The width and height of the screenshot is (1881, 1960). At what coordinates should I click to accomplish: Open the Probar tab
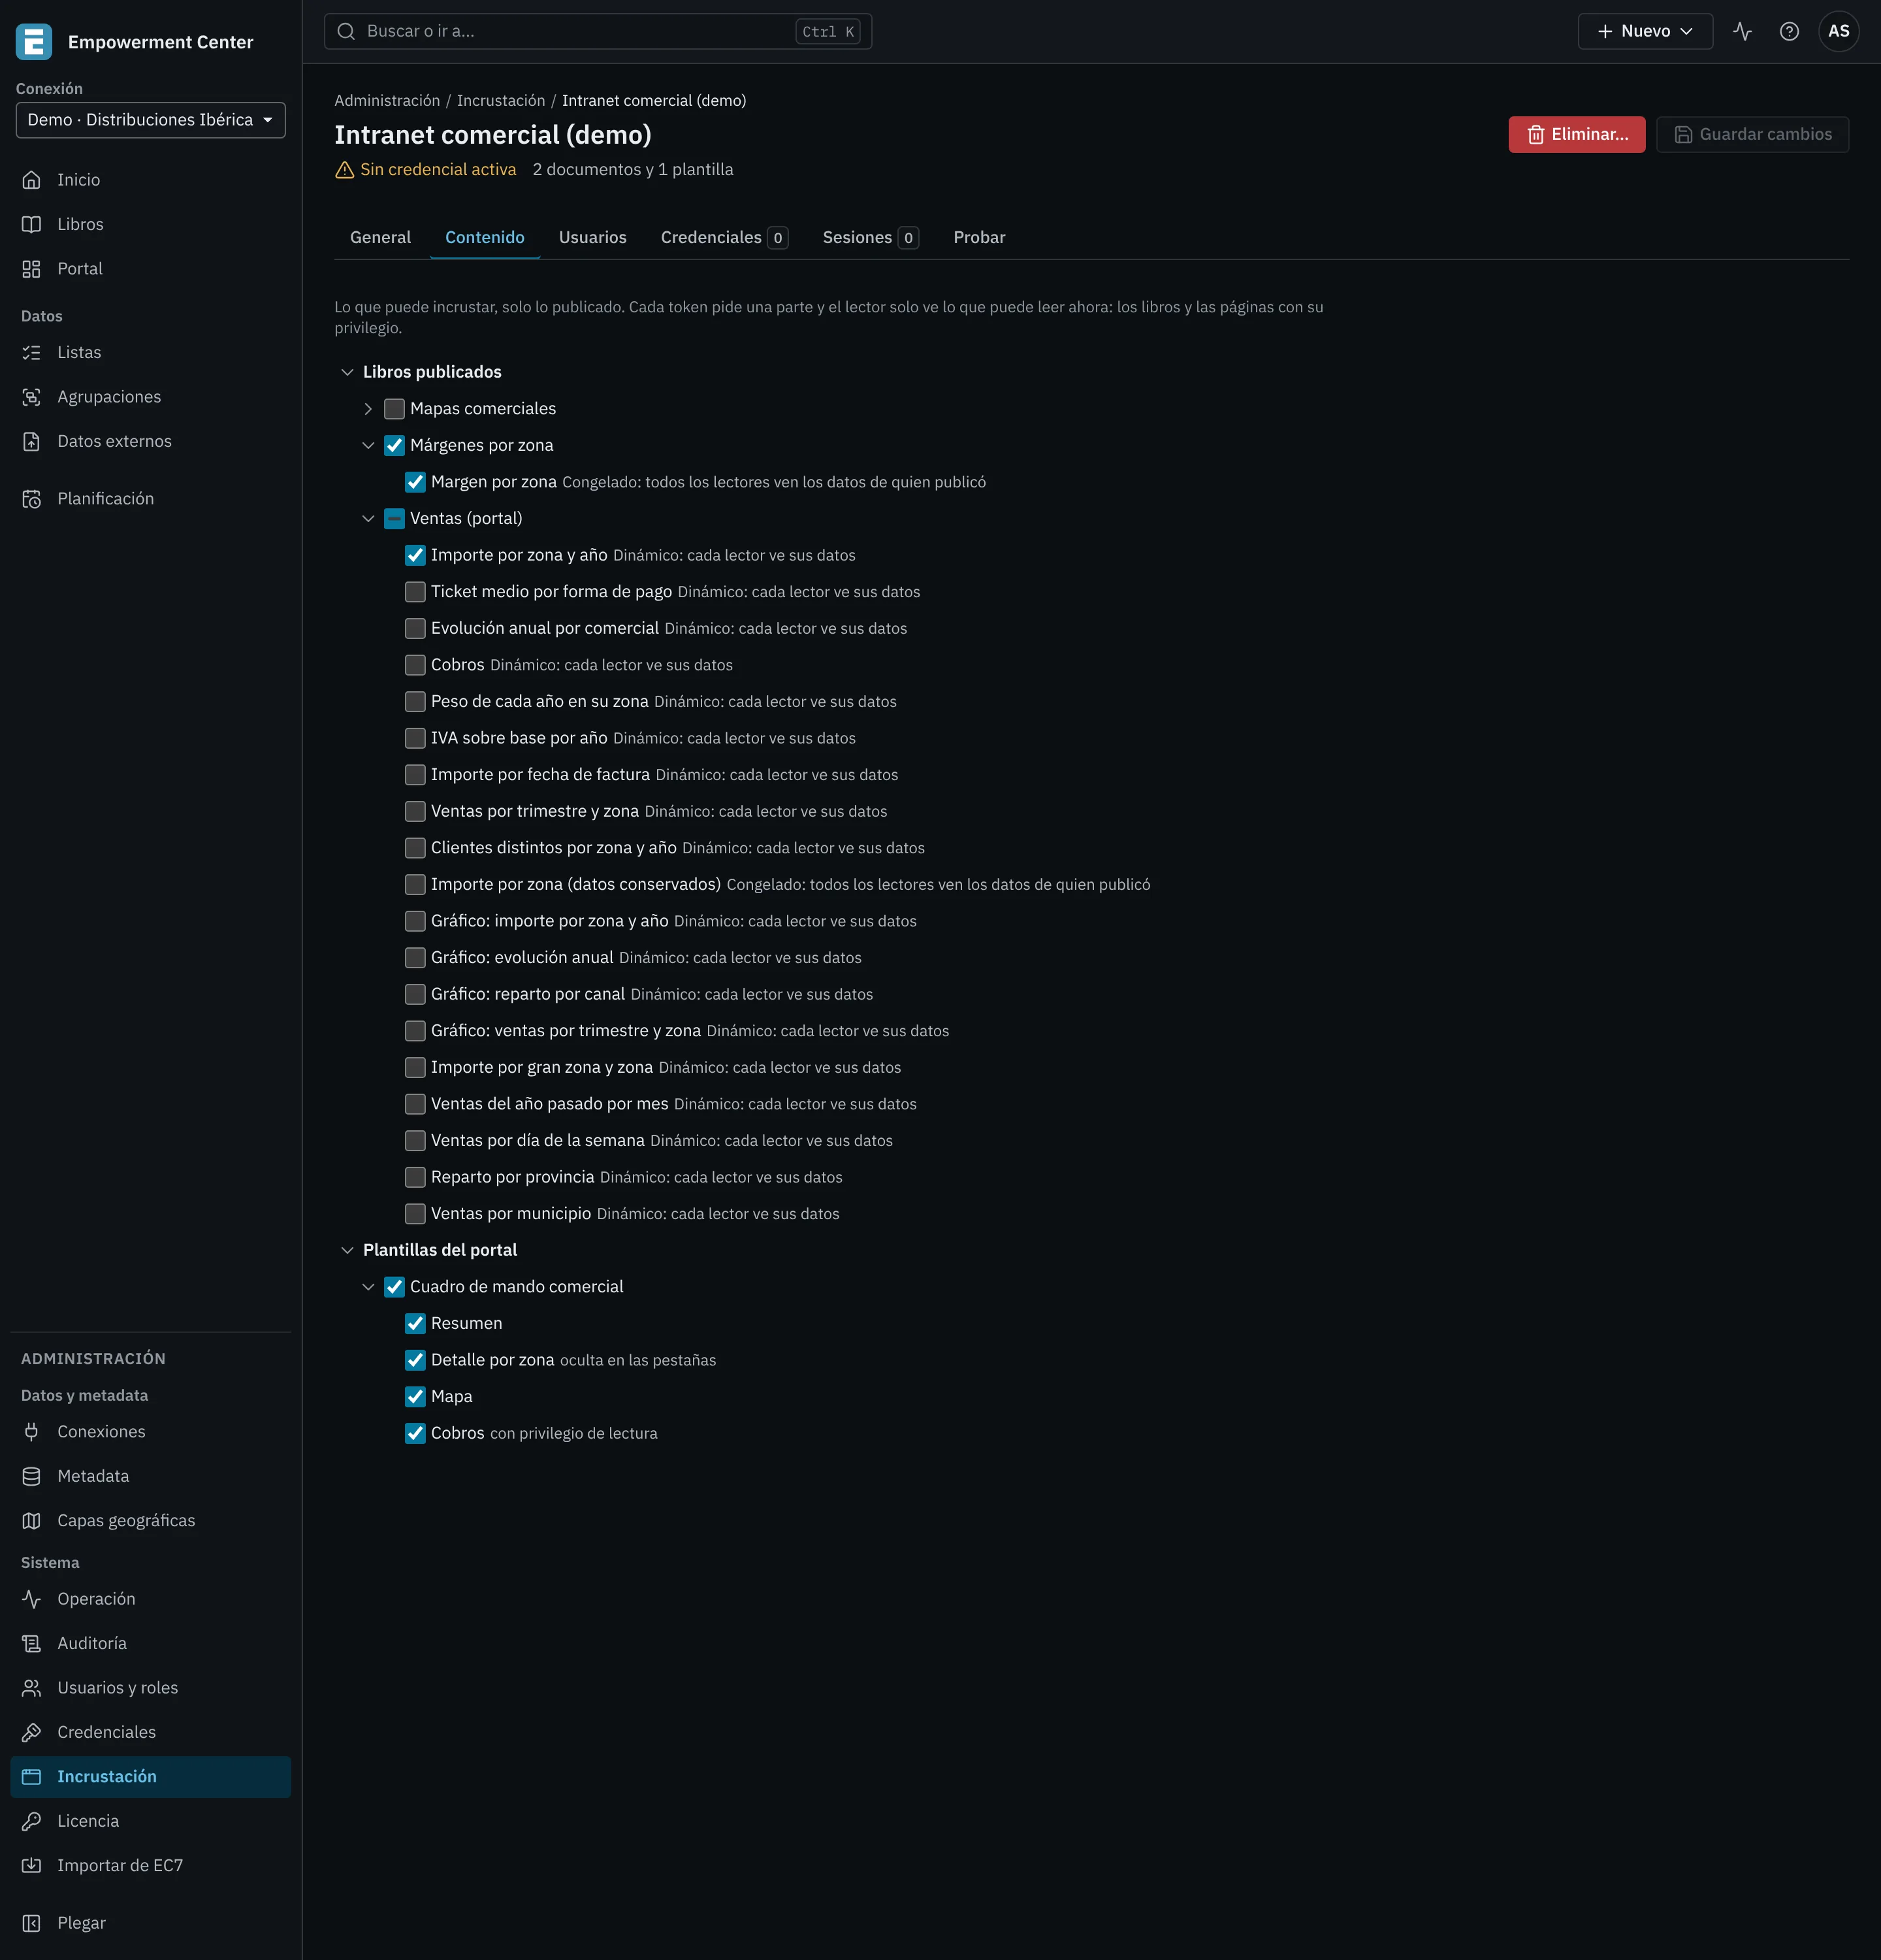coord(980,238)
